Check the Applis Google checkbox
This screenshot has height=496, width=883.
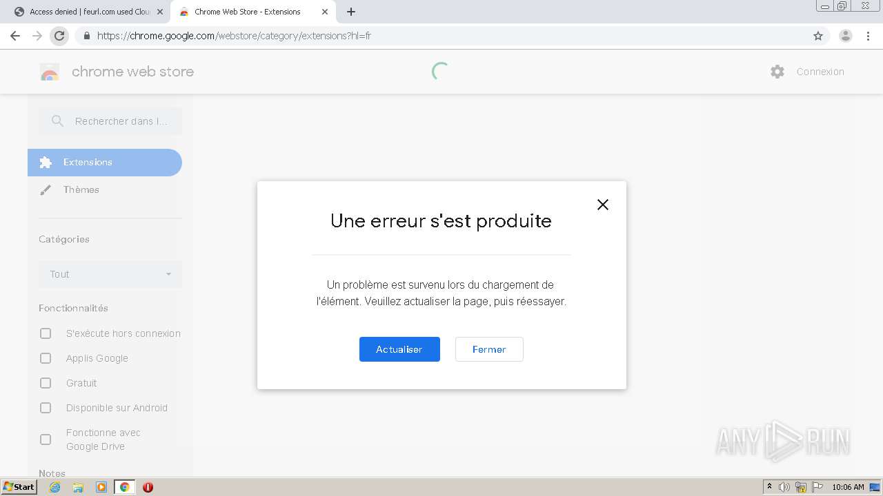46,358
